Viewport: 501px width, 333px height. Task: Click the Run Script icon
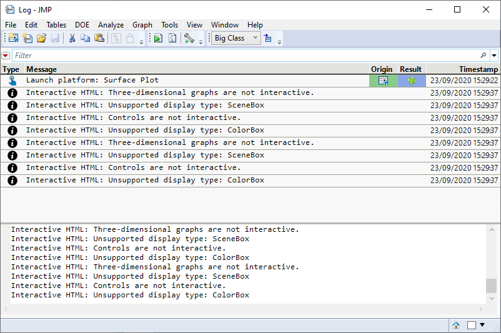[x=158, y=38]
